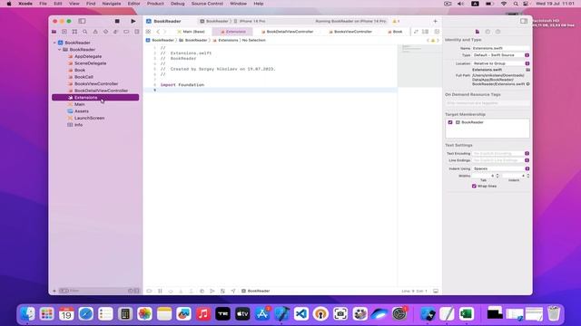Image resolution: width=581 pixels, height=326 pixels.
Task: Go forward in editor history
Action: [x=165, y=32]
